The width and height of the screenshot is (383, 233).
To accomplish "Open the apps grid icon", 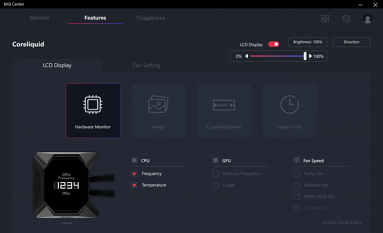I will 325,19.
